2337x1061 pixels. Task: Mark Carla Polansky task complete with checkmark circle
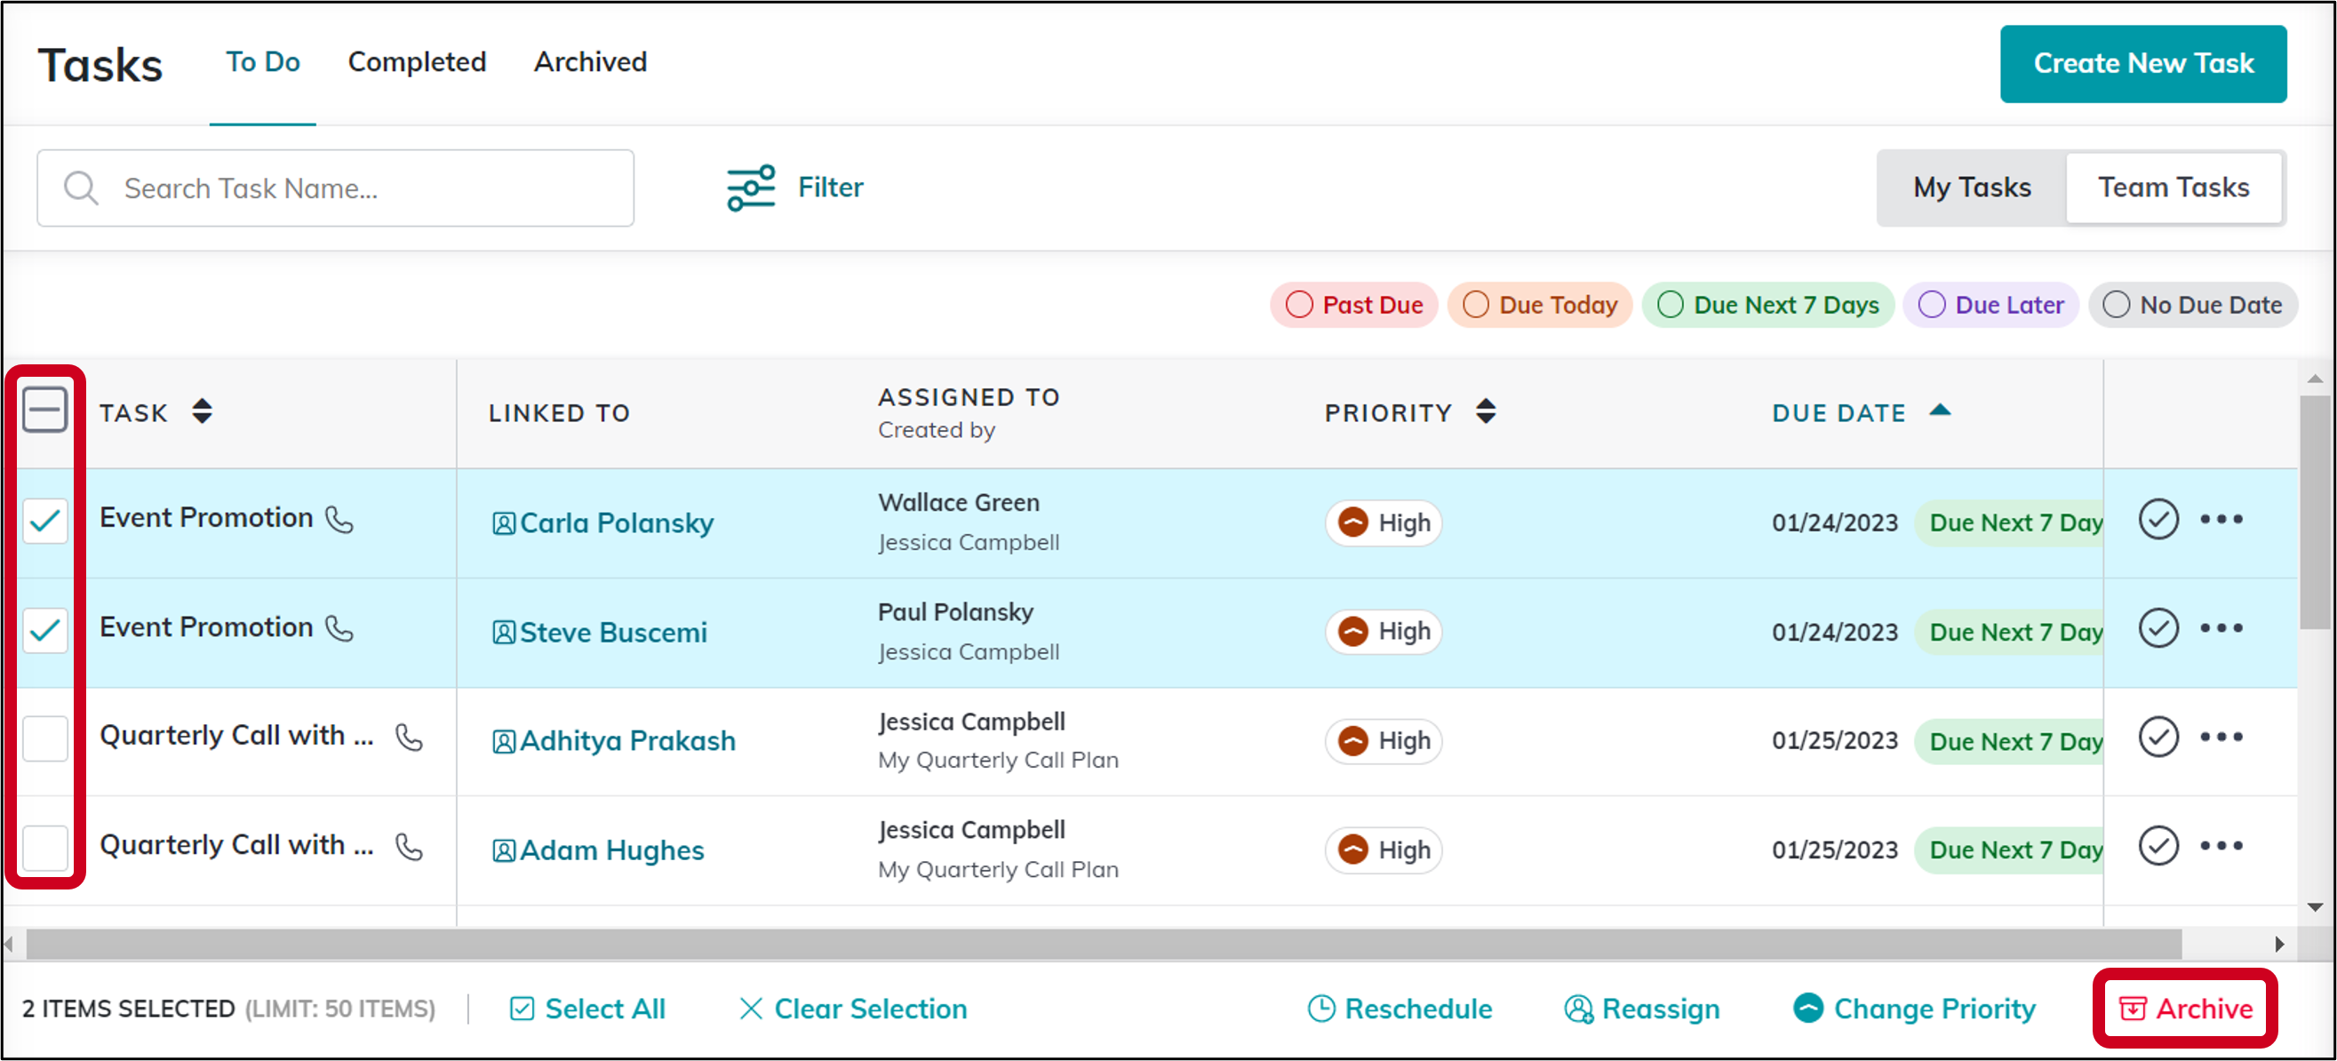pyautogui.click(x=2158, y=519)
